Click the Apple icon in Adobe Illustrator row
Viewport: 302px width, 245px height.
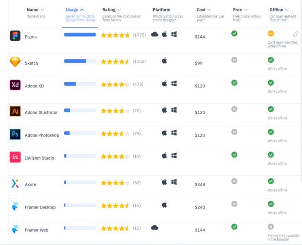pyautogui.click(x=164, y=110)
